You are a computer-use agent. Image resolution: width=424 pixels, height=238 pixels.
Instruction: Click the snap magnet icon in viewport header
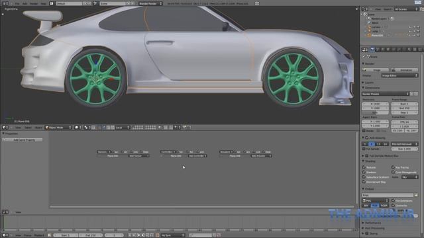coord(171,128)
